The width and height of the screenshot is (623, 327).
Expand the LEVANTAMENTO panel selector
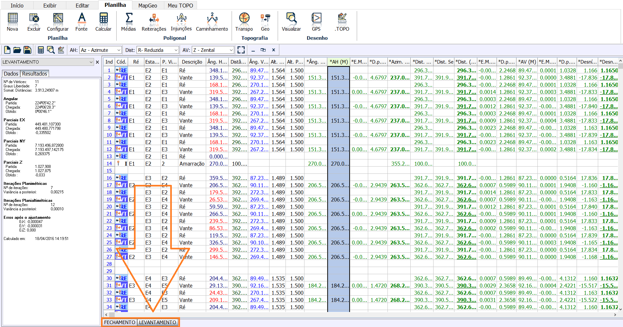click(91, 62)
